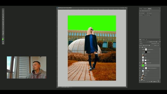Toggle eye of the second-to-last photo layer
This screenshot has height=94, width=167.
pos(140,78)
